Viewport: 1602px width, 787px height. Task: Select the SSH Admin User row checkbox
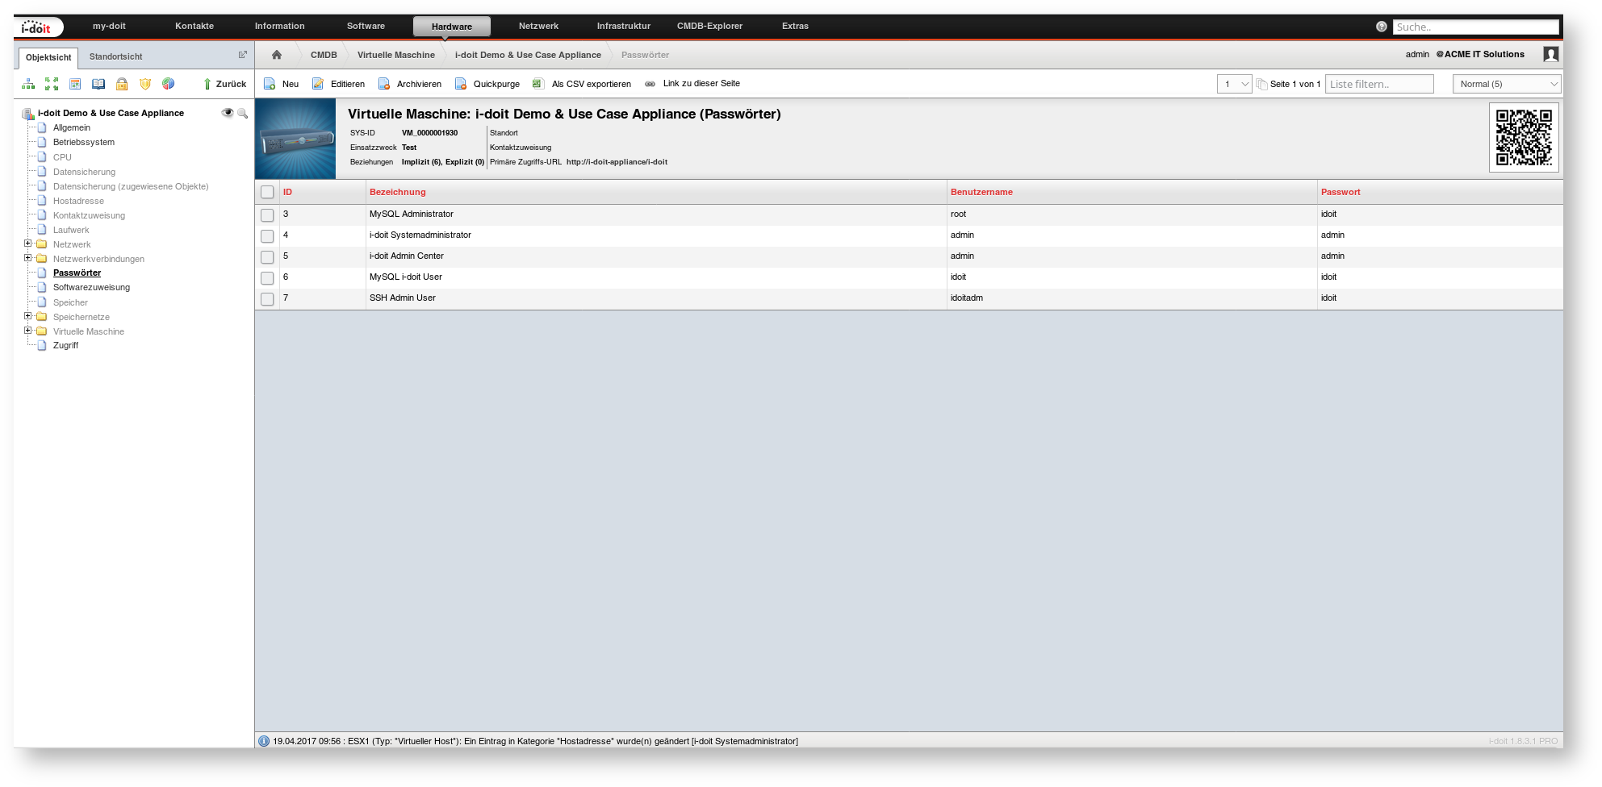pyautogui.click(x=267, y=299)
